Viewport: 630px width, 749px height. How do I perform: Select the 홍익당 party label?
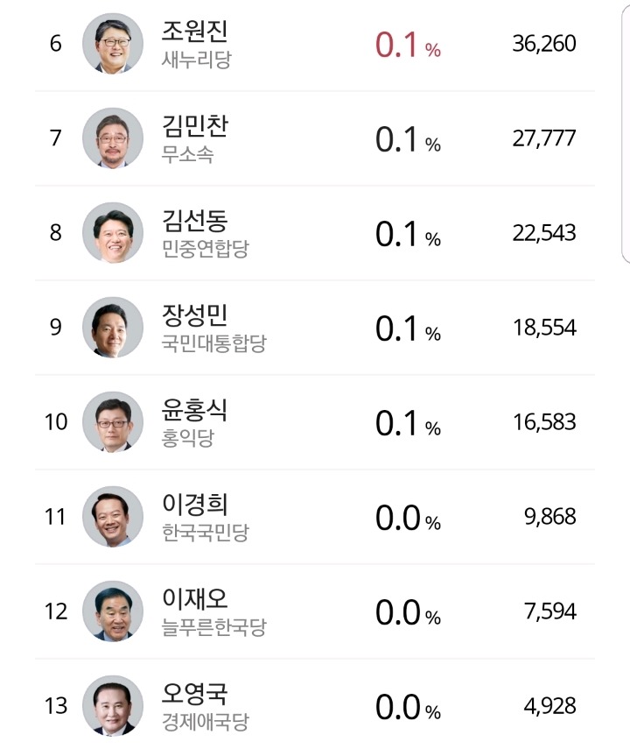tap(188, 437)
